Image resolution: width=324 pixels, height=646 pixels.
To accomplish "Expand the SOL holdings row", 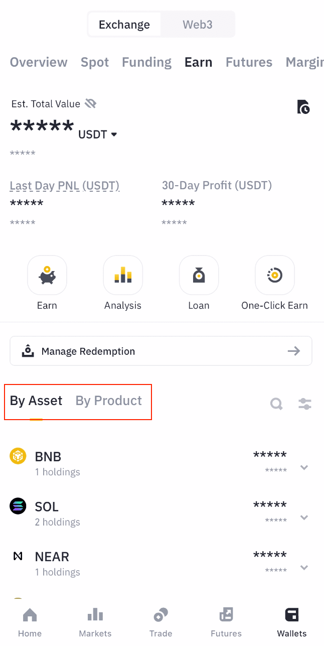I will [303, 518].
